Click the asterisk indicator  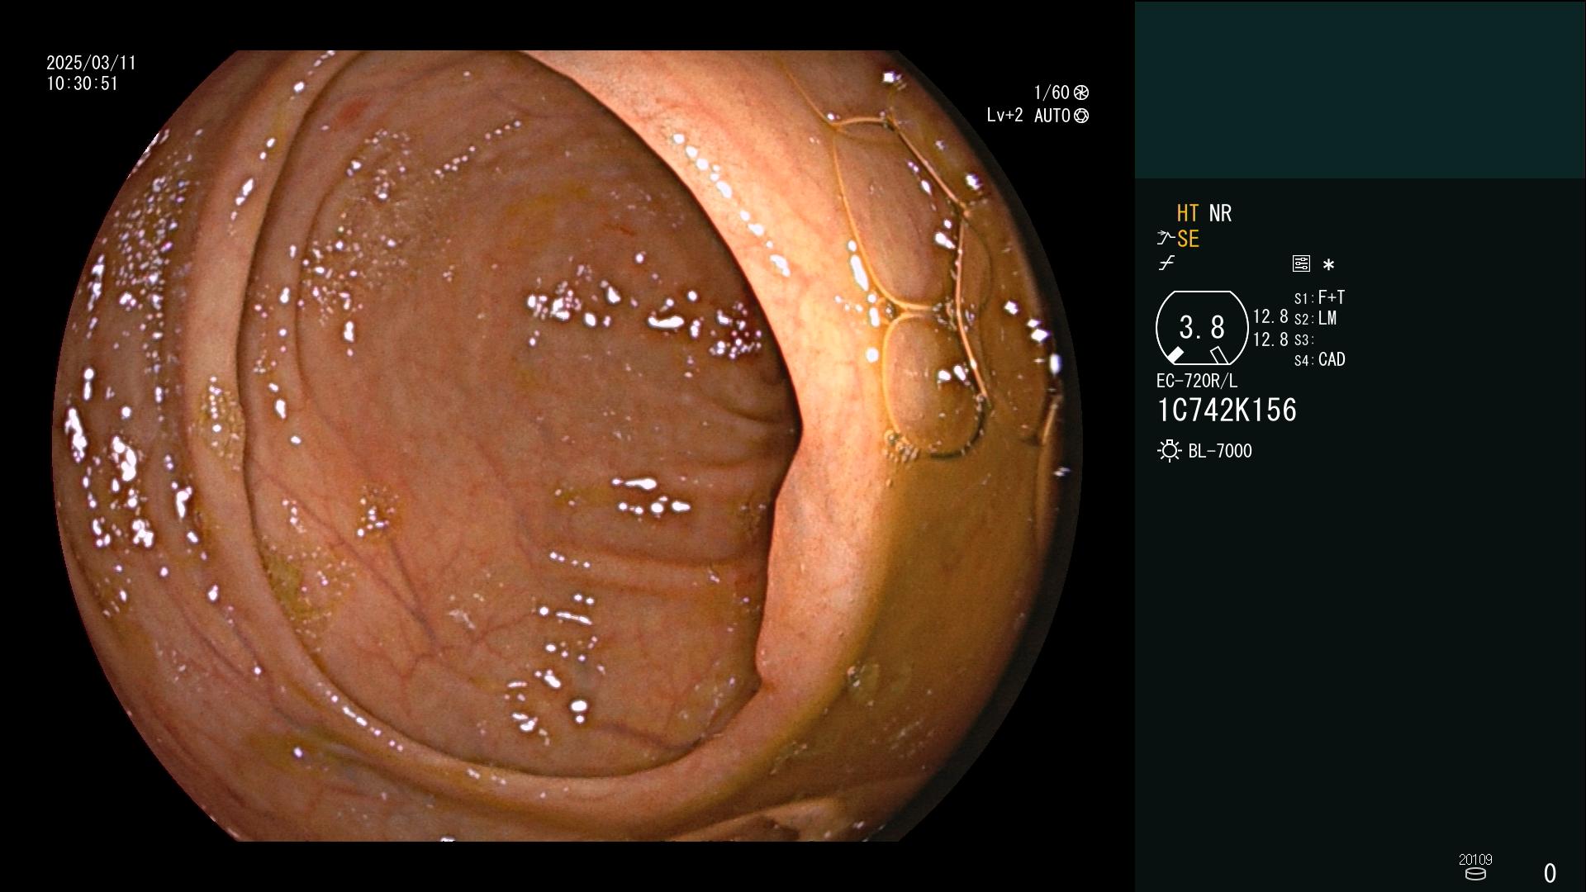(x=1328, y=265)
